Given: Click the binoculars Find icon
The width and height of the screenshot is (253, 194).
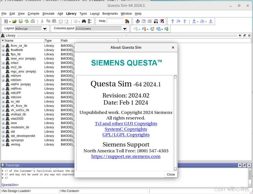Looking at the screenshot, I should point(84,21).
